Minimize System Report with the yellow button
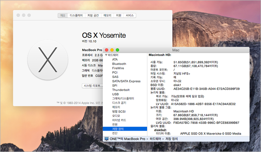The image size is (261, 152). 112,50
